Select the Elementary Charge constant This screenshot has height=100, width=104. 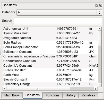point(50,84)
